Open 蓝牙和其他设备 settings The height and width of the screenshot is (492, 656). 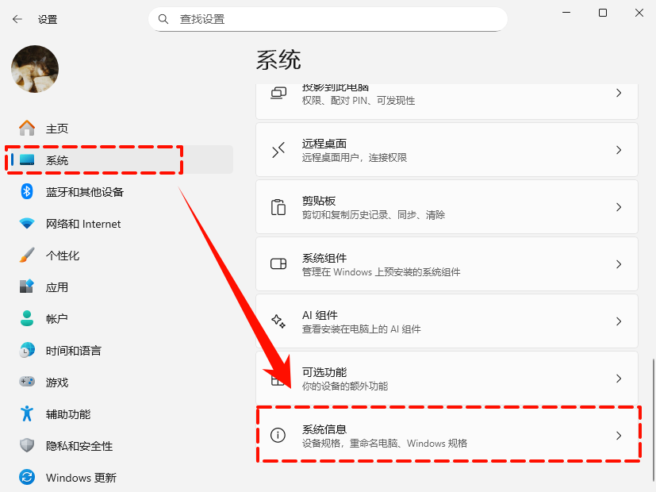(85, 192)
